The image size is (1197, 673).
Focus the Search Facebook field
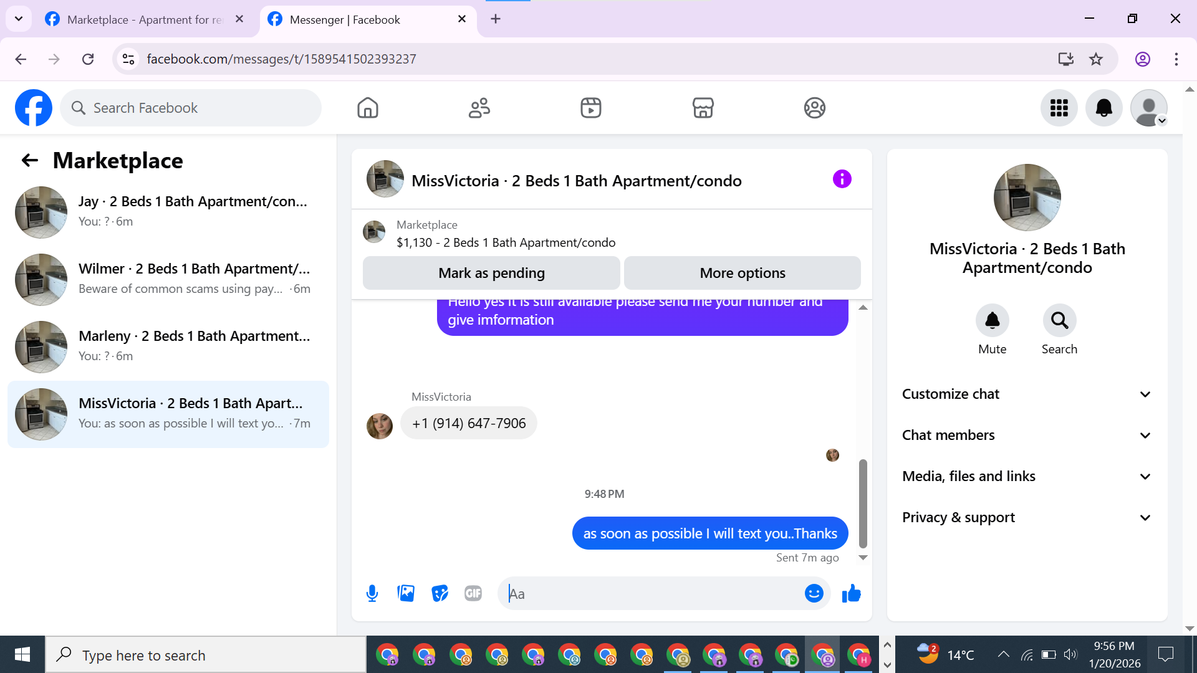pyautogui.click(x=191, y=108)
